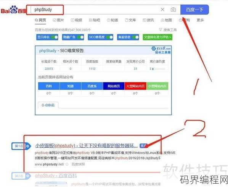Click the round icon beside 第2名 badge
This screenshot has width=228, height=187.
pyautogui.click(x=28, y=176)
